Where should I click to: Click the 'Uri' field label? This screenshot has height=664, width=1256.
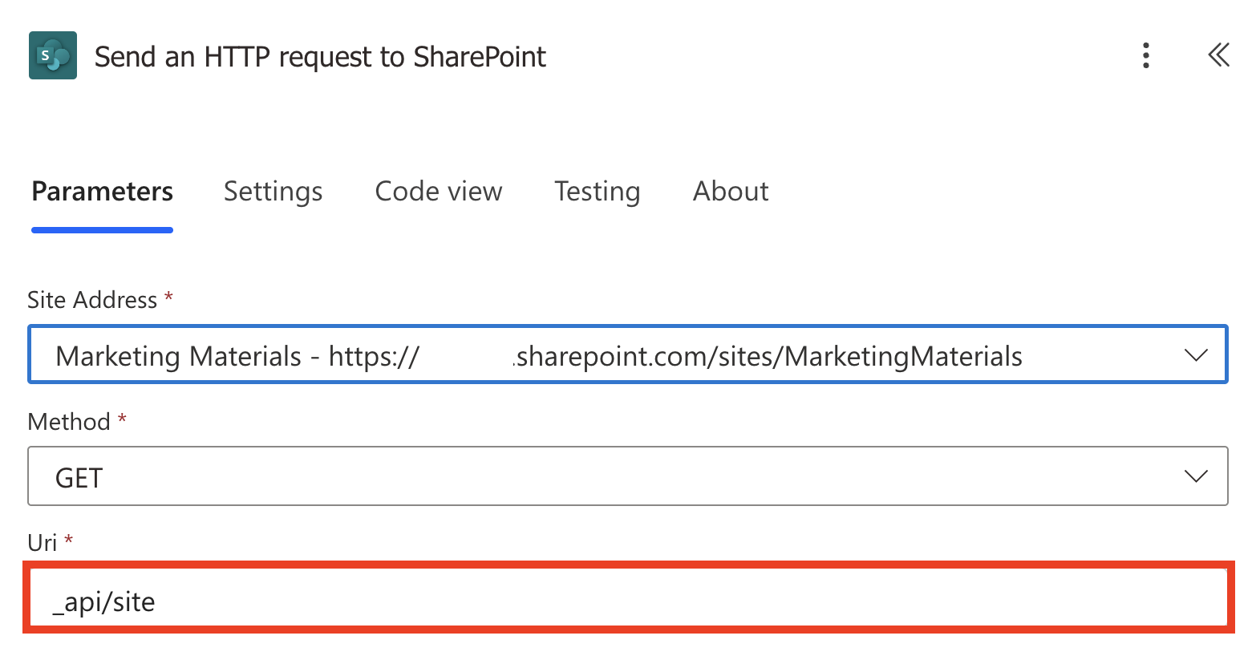pos(42,543)
